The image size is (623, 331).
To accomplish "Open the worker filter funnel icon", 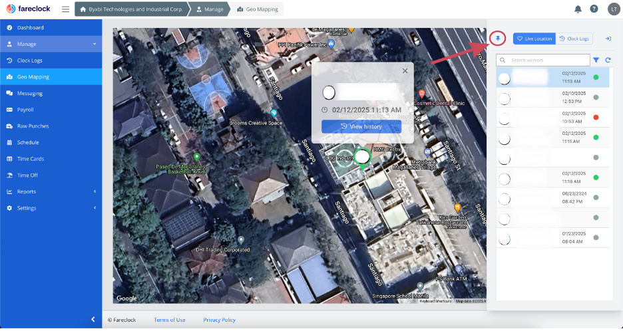I will coord(596,60).
